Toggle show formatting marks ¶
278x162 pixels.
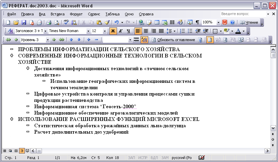pyautogui.click(x=197, y=22)
